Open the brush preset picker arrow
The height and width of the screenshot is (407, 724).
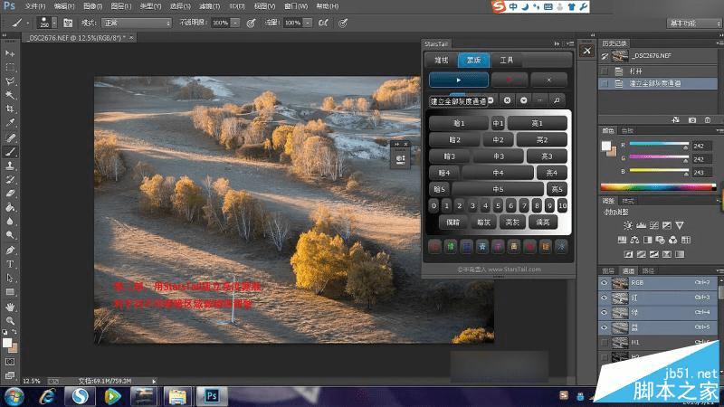pyautogui.click(x=54, y=23)
